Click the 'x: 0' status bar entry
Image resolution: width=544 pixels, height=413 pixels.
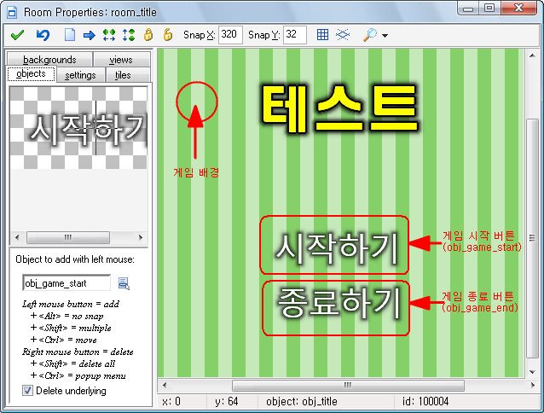171,402
